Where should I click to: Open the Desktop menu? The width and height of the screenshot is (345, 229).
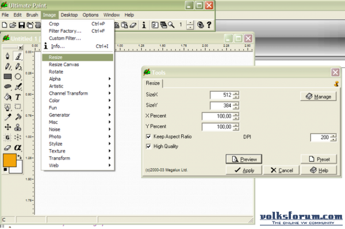(69, 15)
